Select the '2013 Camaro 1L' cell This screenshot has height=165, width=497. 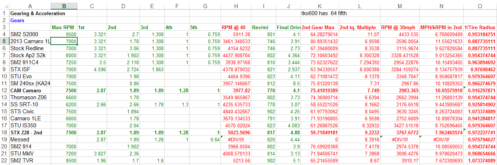tap(30, 41)
